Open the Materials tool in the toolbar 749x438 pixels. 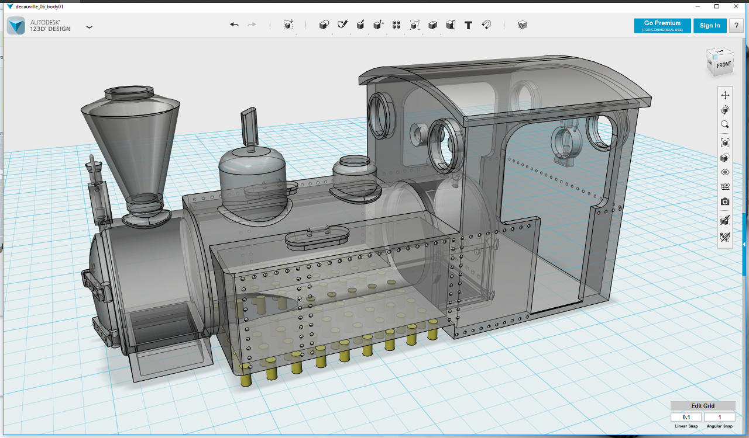click(523, 25)
